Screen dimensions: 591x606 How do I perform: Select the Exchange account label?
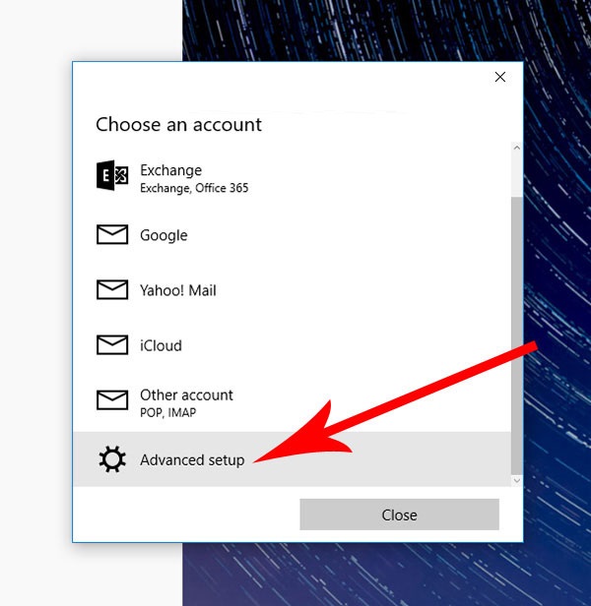coord(170,170)
